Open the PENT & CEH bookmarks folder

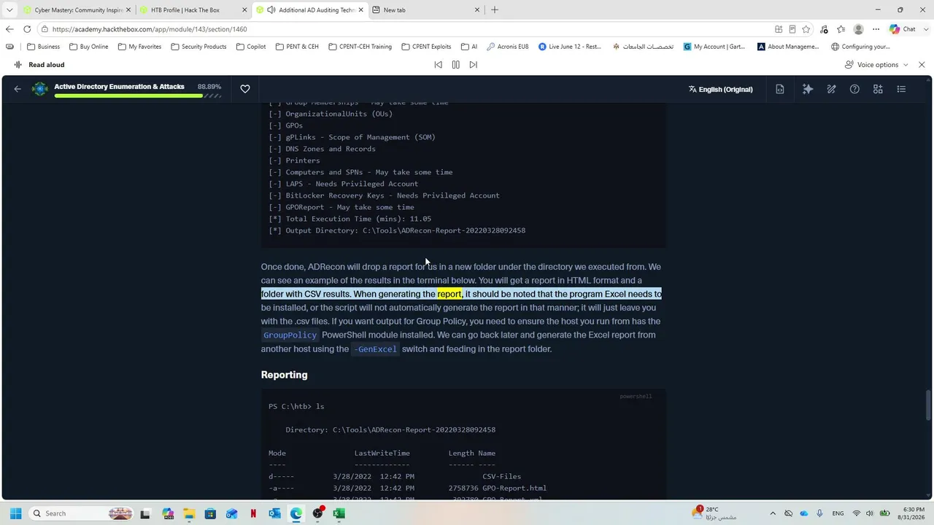pyautogui.click(x=297, y=47)
